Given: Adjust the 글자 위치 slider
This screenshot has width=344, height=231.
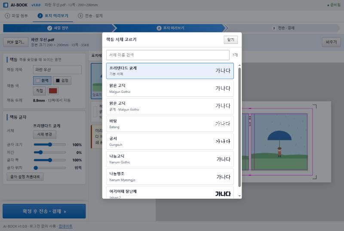Looking at the screenshot, I should (x=50, y=168).
